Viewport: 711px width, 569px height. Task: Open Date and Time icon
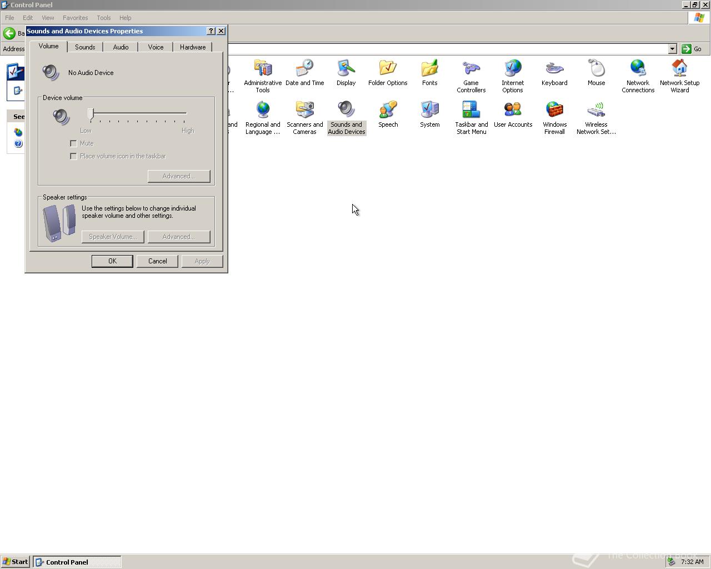pyautogui.click(x=304, y=73)
